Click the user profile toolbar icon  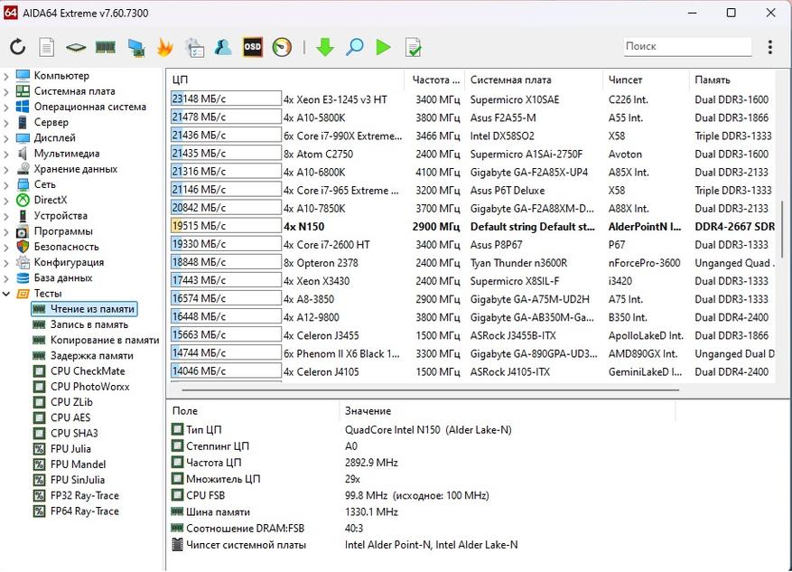[x=223, y=48]
